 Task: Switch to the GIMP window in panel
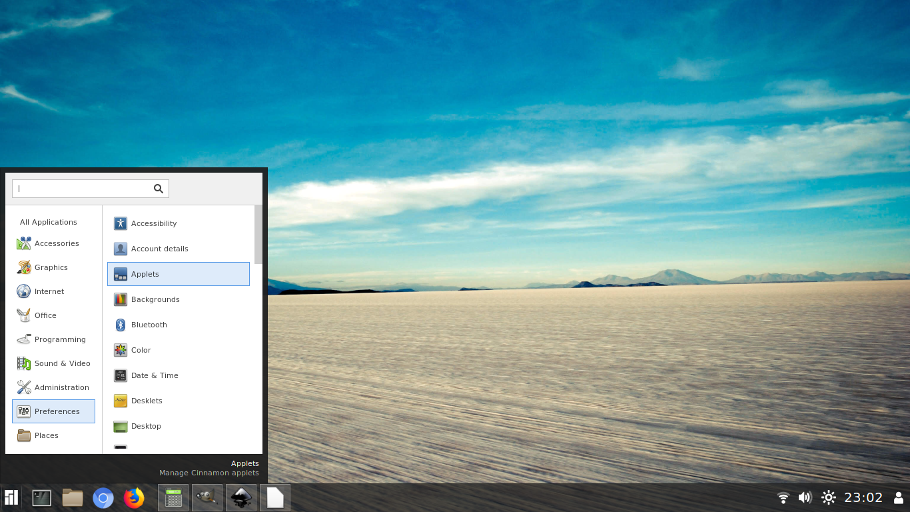207,497
